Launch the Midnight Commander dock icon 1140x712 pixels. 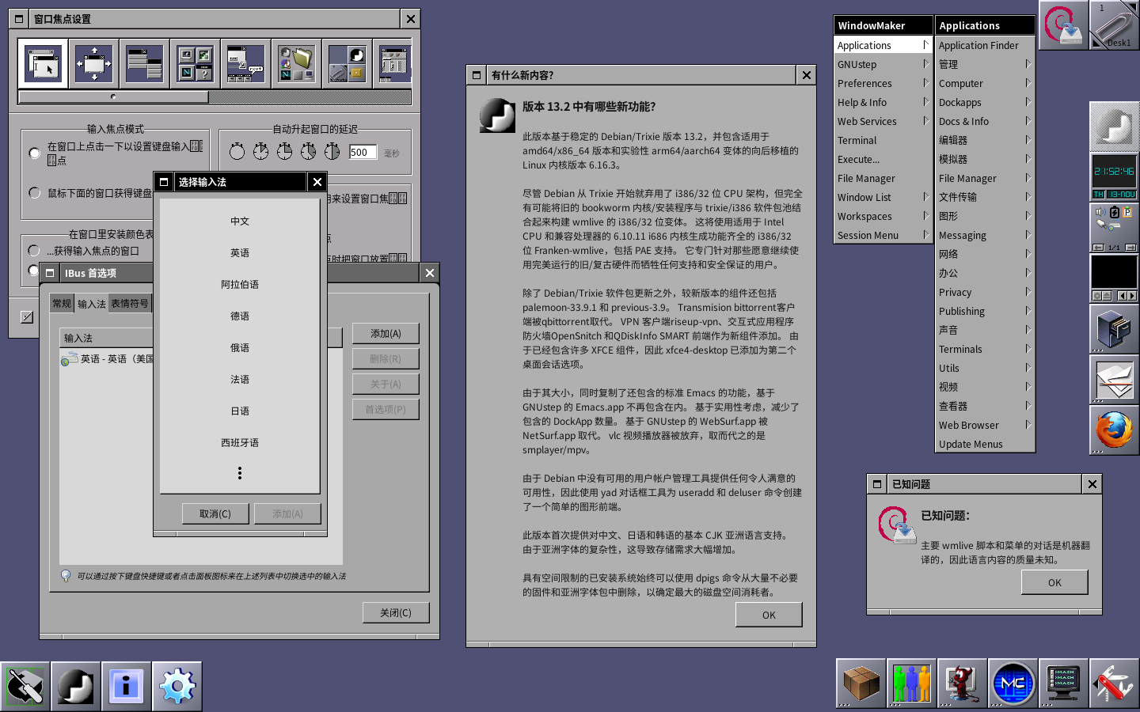1013,684
